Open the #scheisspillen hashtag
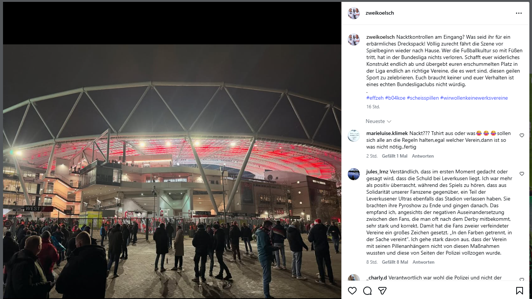Screen dimensions: 532x299 423,98
